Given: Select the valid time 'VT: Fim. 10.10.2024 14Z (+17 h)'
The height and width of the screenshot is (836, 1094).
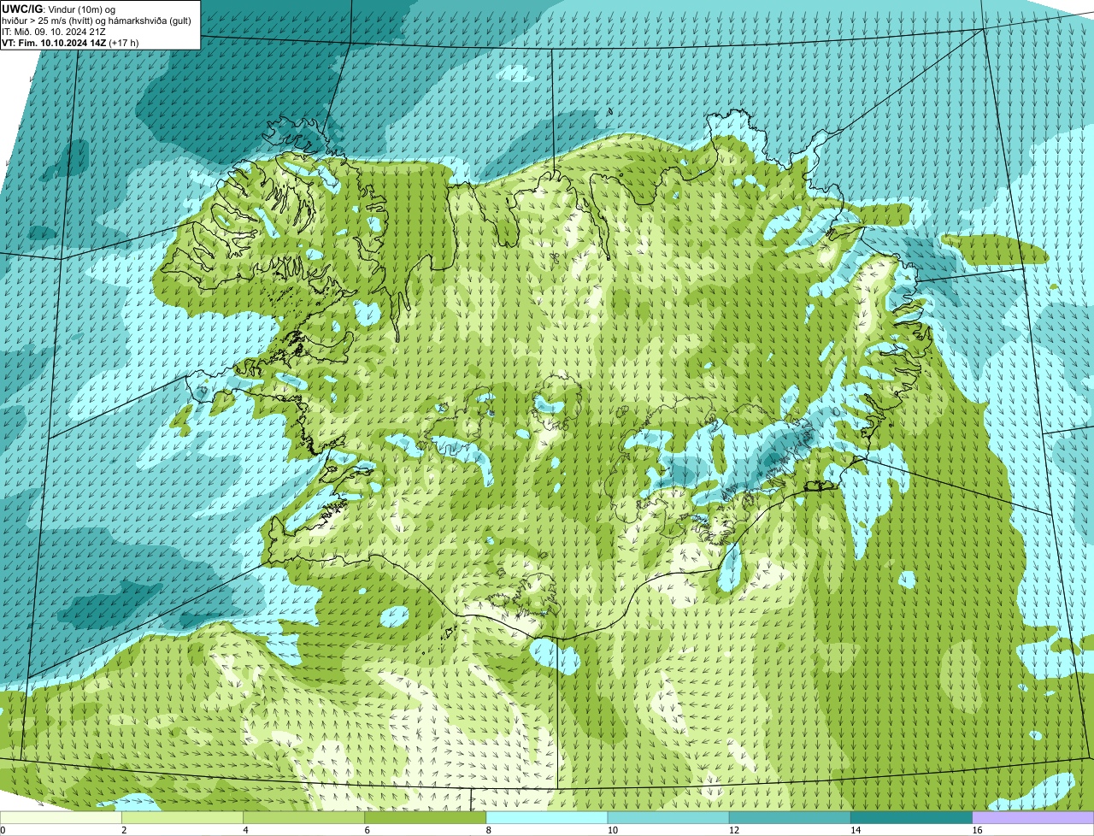Looking at the screenshot, I should [x=70, y=42].
